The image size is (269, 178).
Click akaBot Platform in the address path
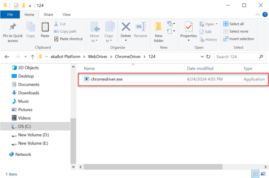pyautogui.click(x=65, y=57)
